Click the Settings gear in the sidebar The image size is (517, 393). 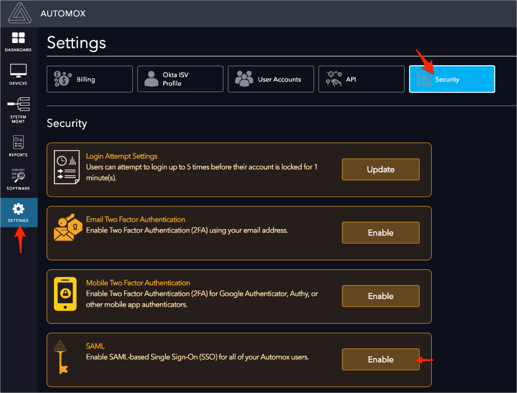pos(18,212)
